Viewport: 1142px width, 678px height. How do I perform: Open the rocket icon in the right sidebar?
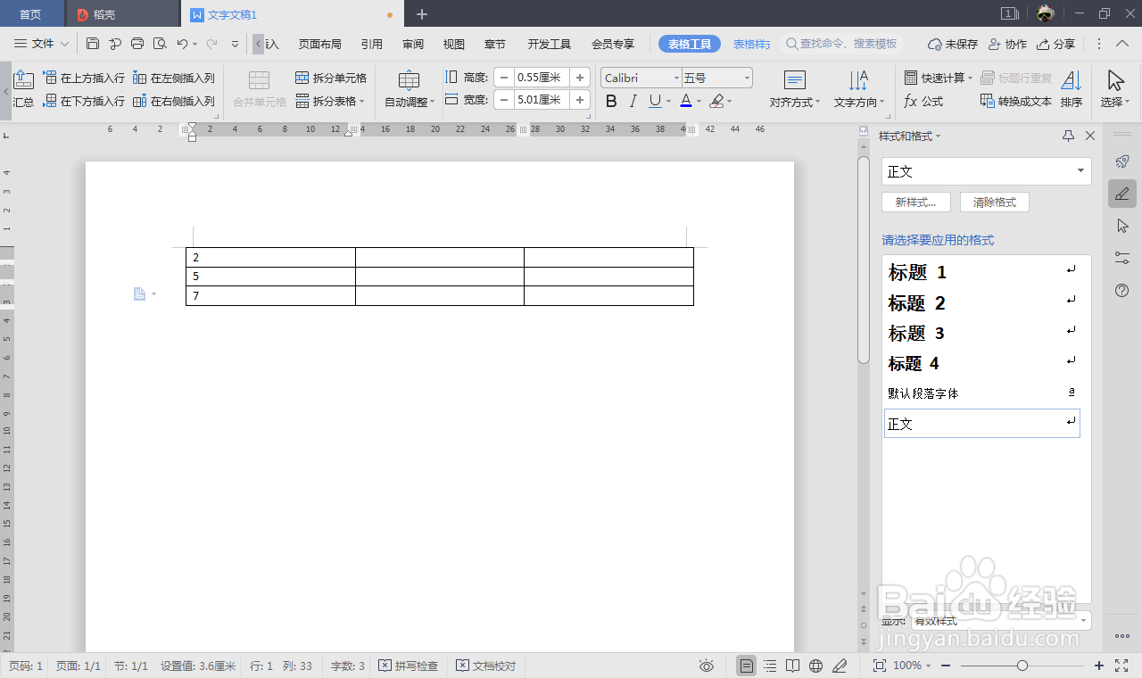pyautogui.click(x=1122, y=161)
